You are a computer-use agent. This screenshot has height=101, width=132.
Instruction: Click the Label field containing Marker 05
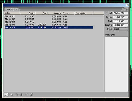(x=120, y=13)
